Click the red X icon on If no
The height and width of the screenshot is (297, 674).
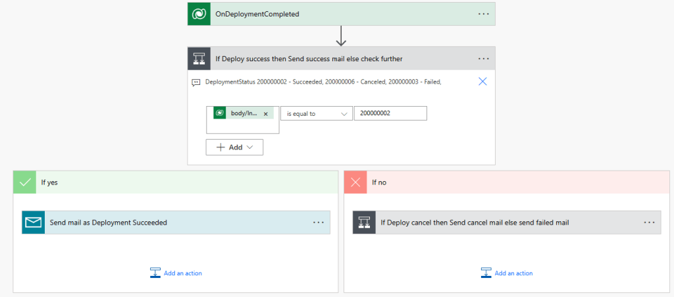(x=356, y=182)
